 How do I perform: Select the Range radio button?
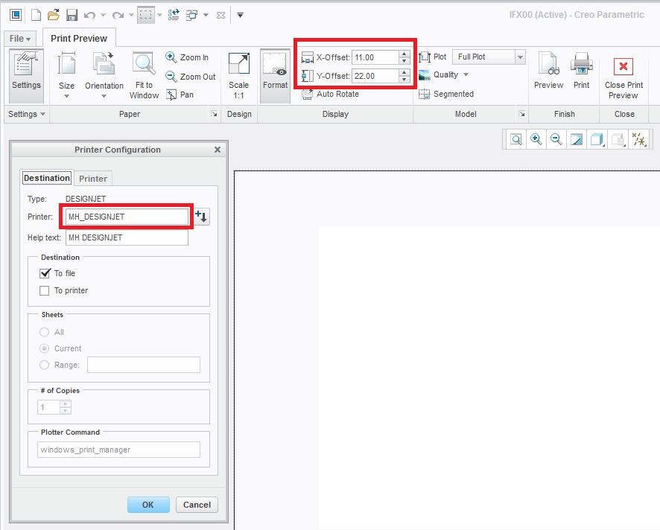click(44, 365)
